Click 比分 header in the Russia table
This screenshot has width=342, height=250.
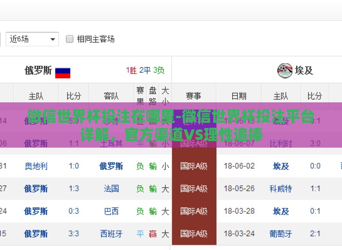click(74, 96)
